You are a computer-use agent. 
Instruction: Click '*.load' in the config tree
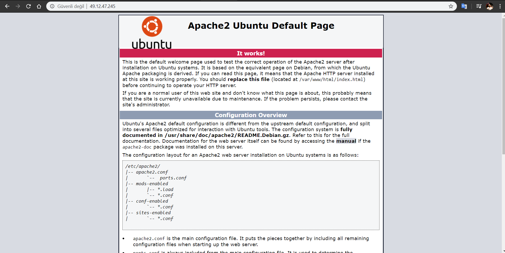[x=165, y=189]
